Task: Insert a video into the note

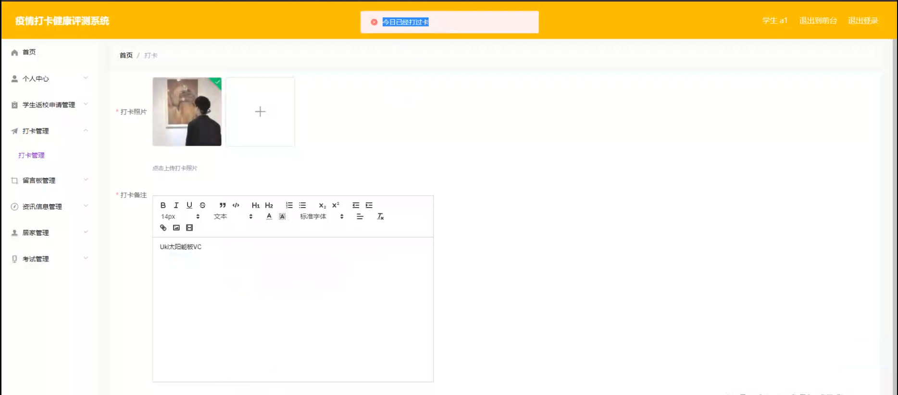Action: [189, 228]
